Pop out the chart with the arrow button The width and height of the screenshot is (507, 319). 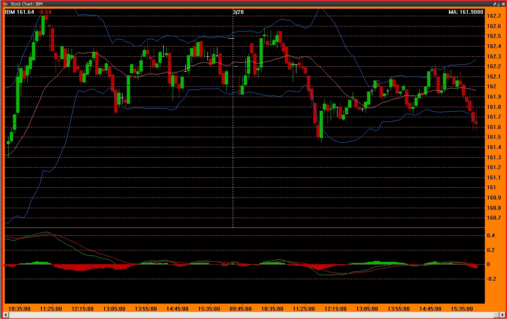[495, 4]
